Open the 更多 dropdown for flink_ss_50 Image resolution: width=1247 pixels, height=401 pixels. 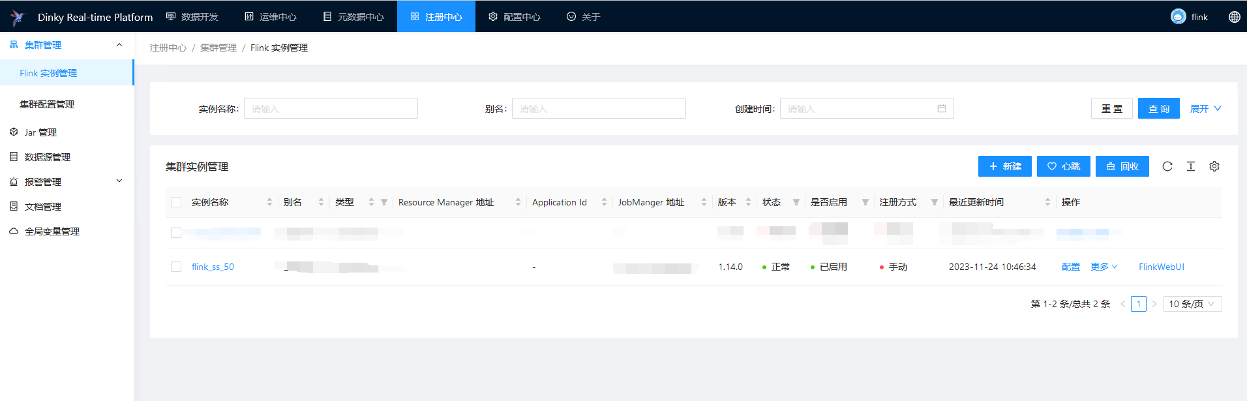[1104, 267]
